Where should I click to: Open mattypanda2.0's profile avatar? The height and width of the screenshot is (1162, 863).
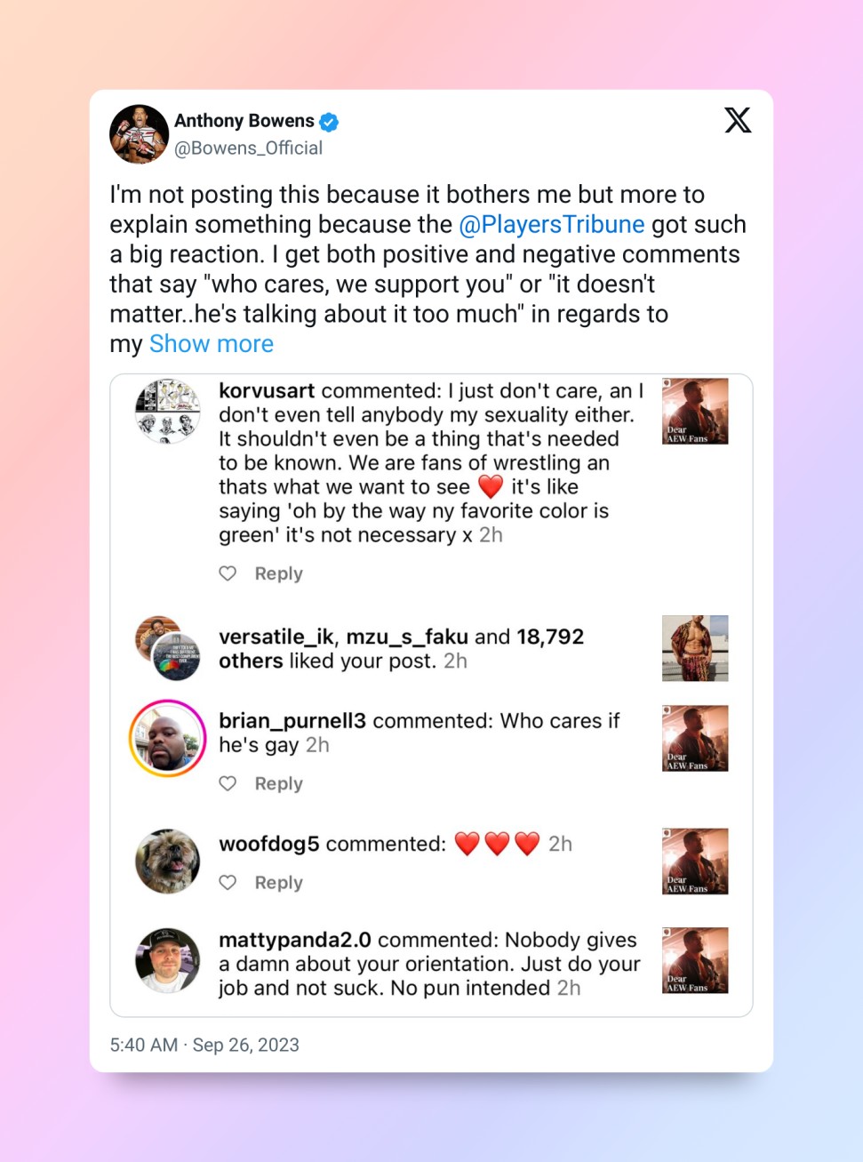[x=167, y=960]
